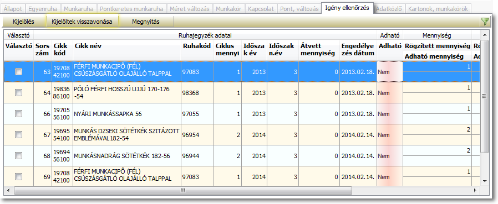Select cell PÓLÓ FÉRFI HOSSZÚ UJJÚ 170-176
This screenshot has height=204, width=498.
[127, 93]
